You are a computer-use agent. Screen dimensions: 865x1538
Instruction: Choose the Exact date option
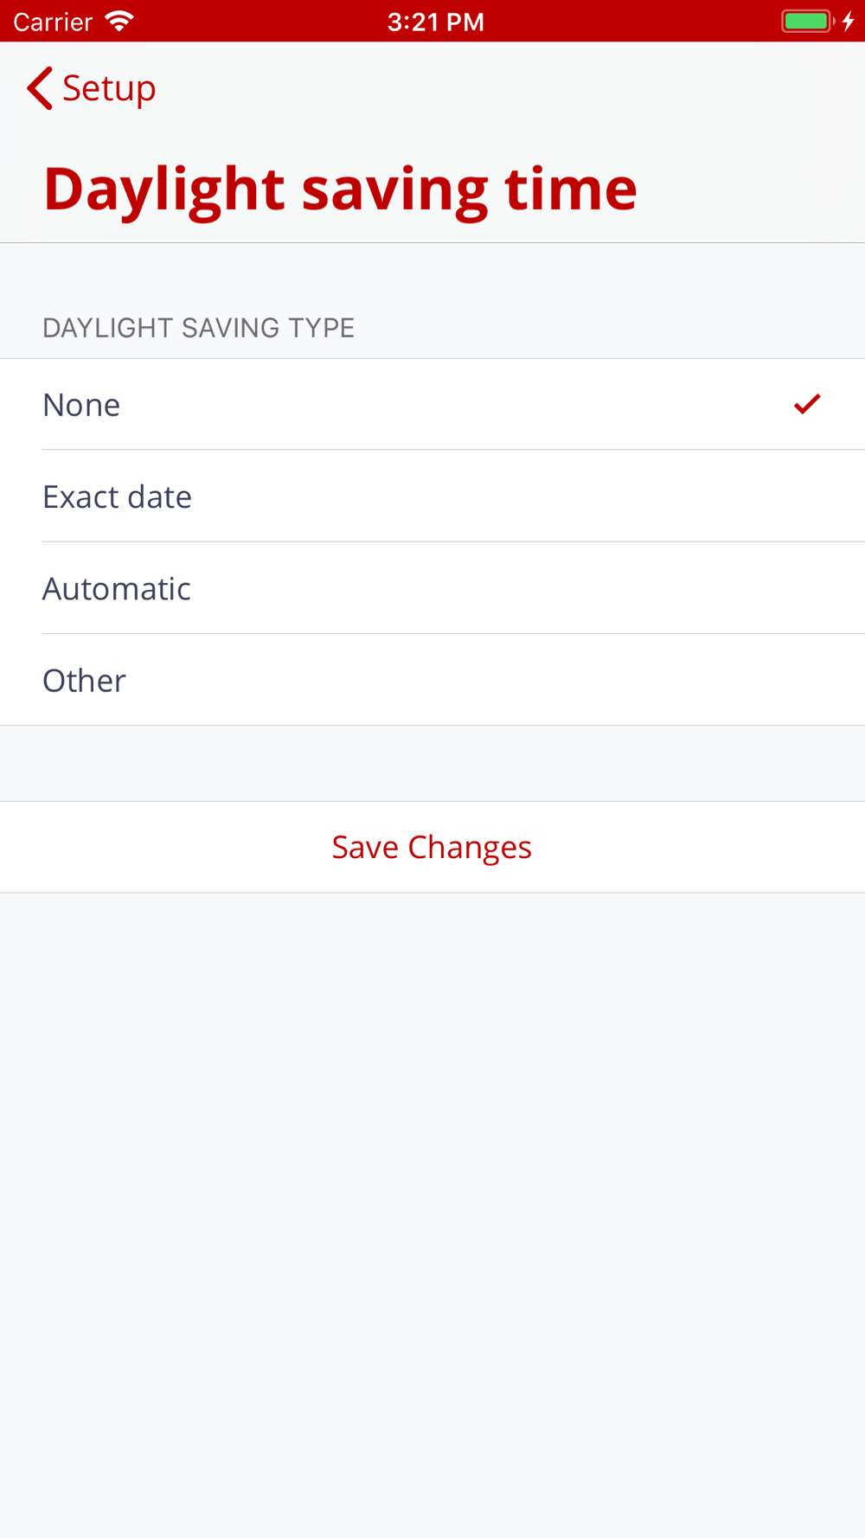point(118,497)
